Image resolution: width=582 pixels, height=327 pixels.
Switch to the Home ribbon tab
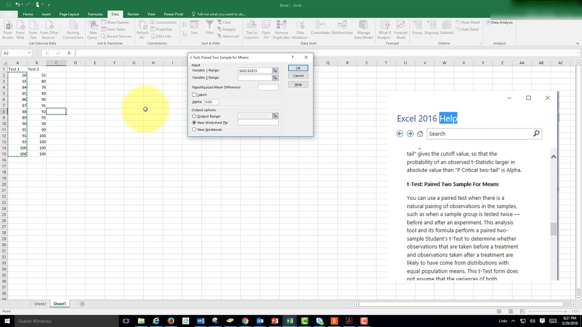pos(28,14)
